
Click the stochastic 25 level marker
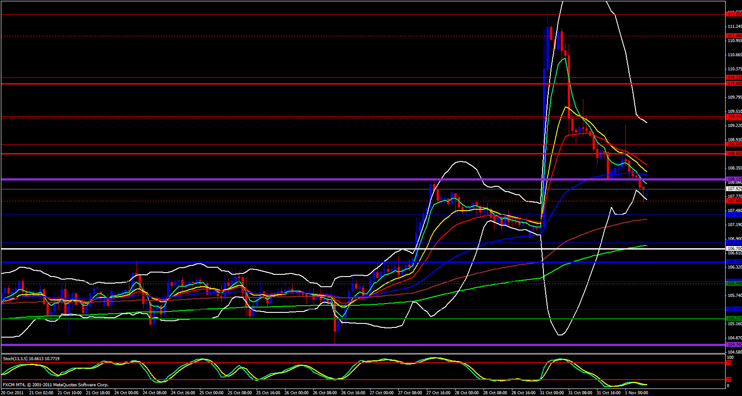click(729, 380)
